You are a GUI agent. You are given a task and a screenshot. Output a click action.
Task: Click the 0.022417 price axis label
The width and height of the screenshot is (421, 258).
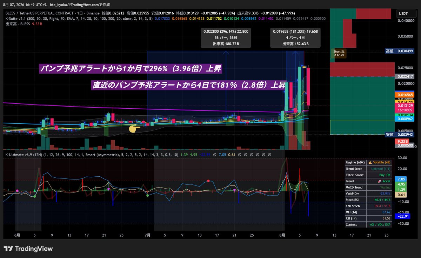pos(404,76)
